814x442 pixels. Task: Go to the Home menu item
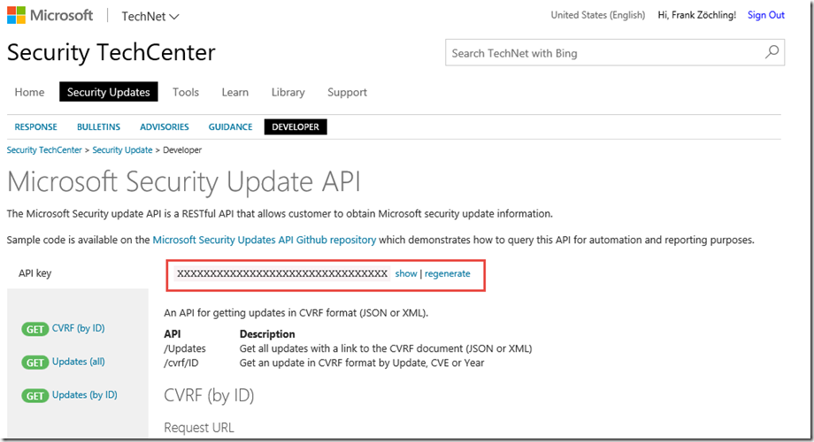click(29, 92)
